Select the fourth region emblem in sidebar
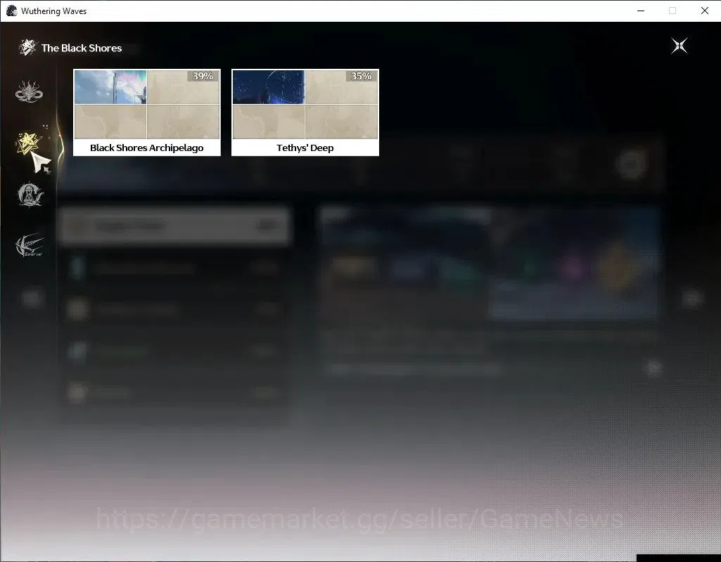The image size is (721, 562). (30, 246)
